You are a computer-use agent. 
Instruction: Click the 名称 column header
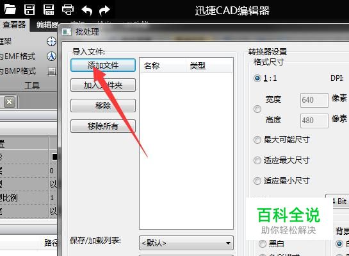[163, 66]
